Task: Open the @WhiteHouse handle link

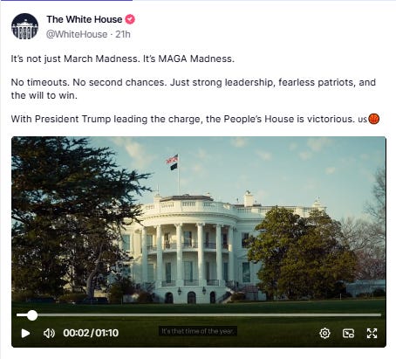Action: tap(77, 34)
